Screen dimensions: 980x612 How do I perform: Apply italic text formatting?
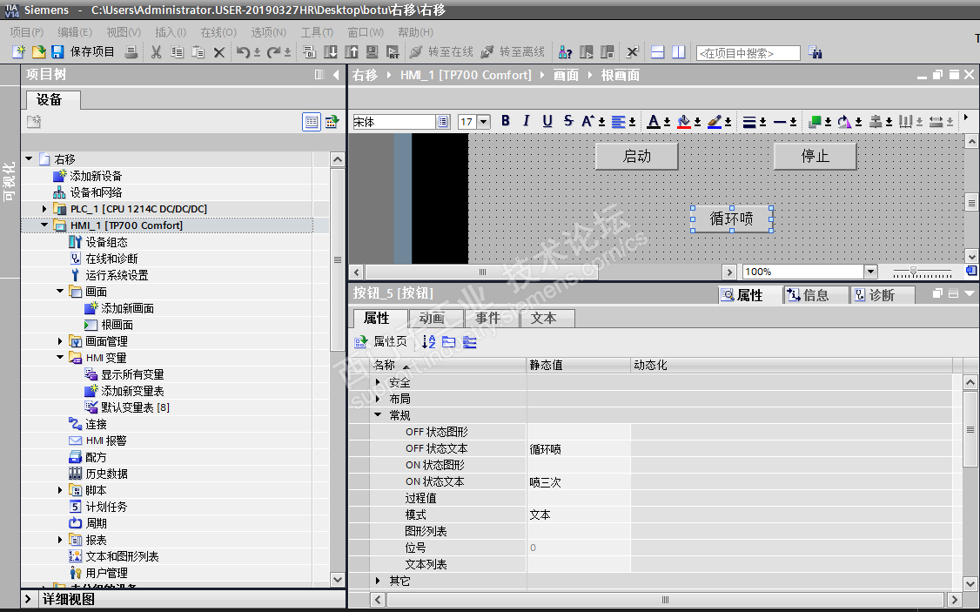(x=527, y=121)
